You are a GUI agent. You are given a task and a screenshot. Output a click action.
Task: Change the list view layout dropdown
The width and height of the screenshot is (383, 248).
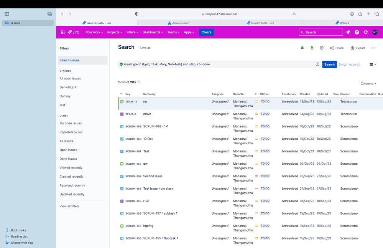(373, 64)
